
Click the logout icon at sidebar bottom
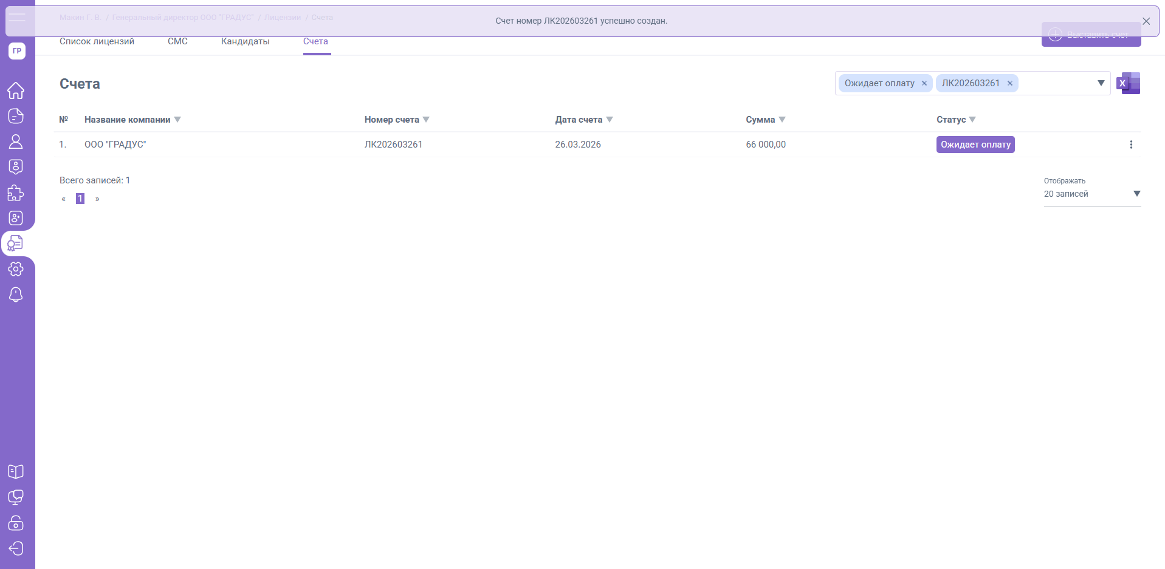tap(16, 548)
